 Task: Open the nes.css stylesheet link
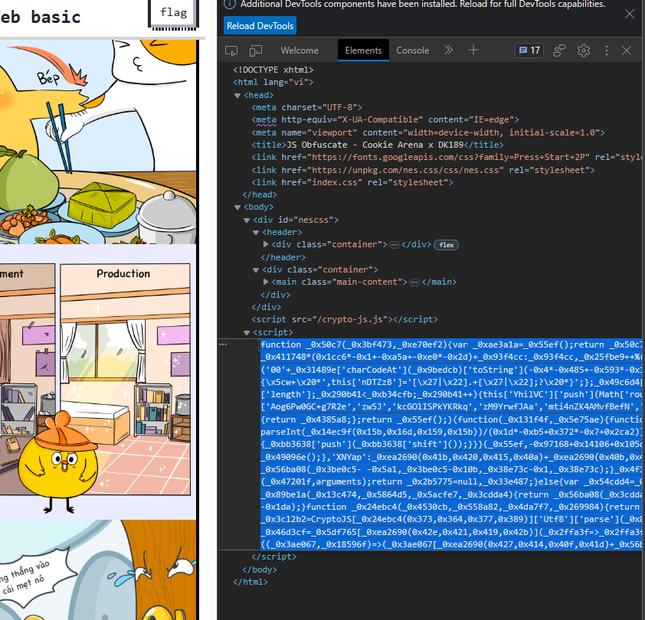(x=405, y=170)
